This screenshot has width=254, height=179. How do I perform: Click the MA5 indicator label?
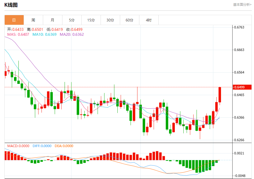(18, 34)
